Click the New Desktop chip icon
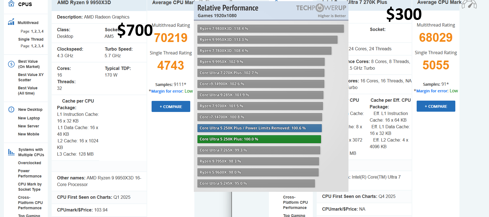 point(11,109)
